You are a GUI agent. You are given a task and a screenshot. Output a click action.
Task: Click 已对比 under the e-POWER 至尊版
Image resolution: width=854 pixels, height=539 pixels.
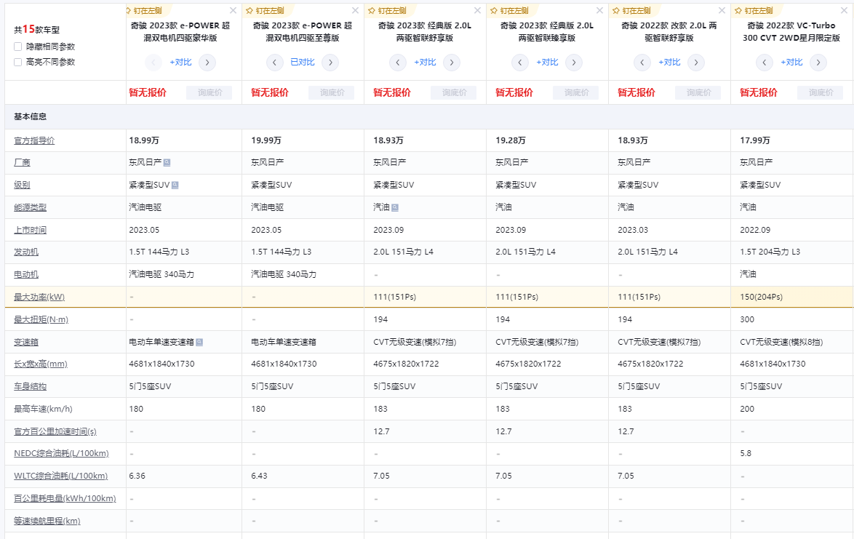303,63
